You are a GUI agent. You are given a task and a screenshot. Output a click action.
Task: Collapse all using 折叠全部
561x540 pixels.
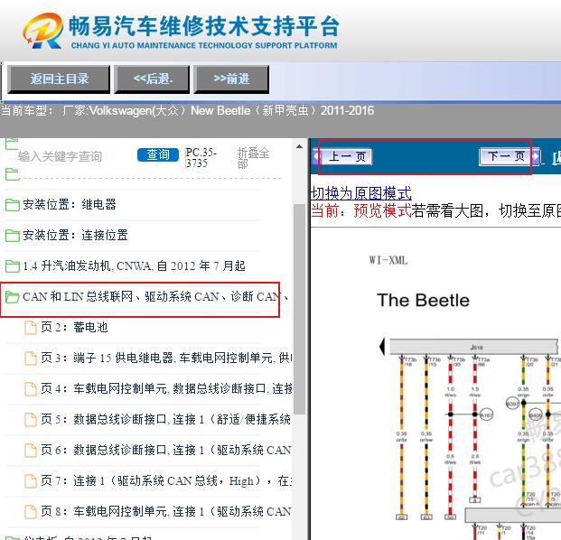click(253, 158)
